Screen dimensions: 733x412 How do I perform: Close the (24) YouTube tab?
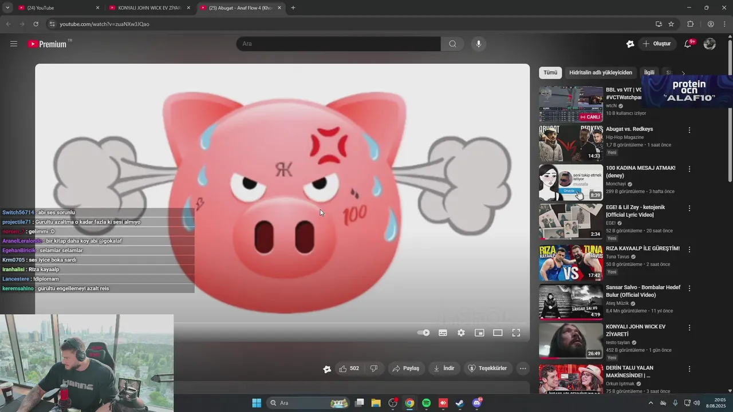[97, 8]
